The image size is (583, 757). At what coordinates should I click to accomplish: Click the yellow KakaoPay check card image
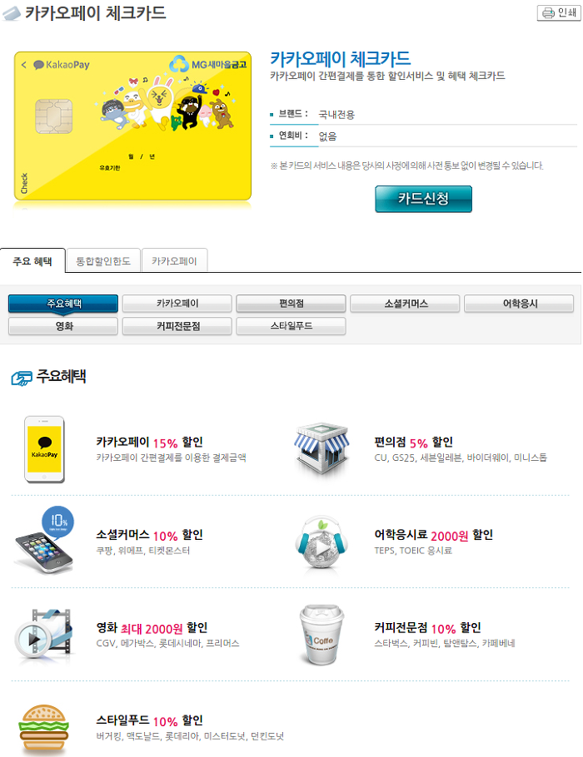point(133,126)
